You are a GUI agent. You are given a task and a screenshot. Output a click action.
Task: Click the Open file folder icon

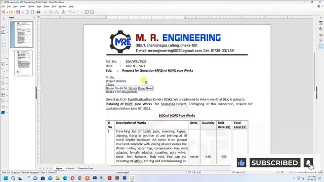pos(11,12)
